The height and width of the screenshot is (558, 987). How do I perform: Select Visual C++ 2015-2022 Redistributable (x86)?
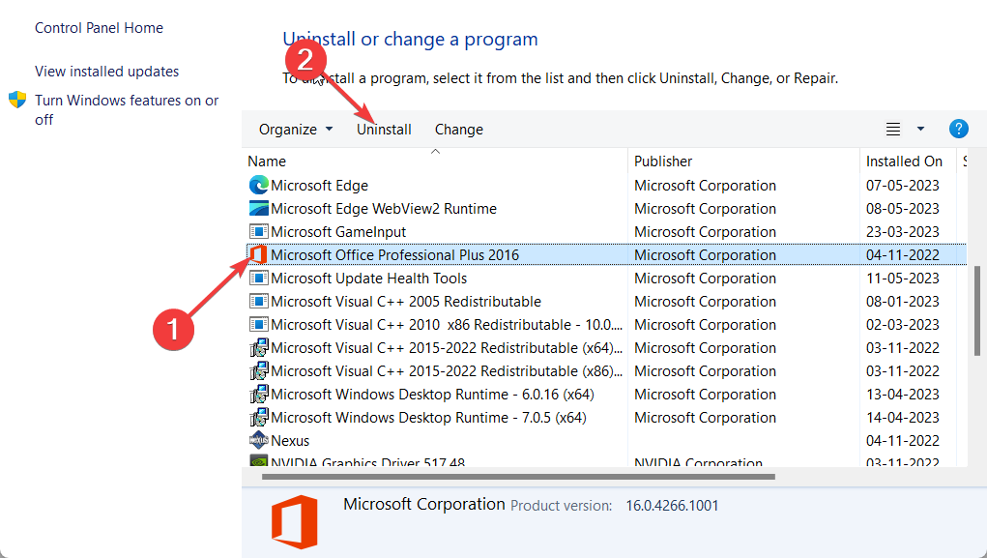[x=447, y=371]
